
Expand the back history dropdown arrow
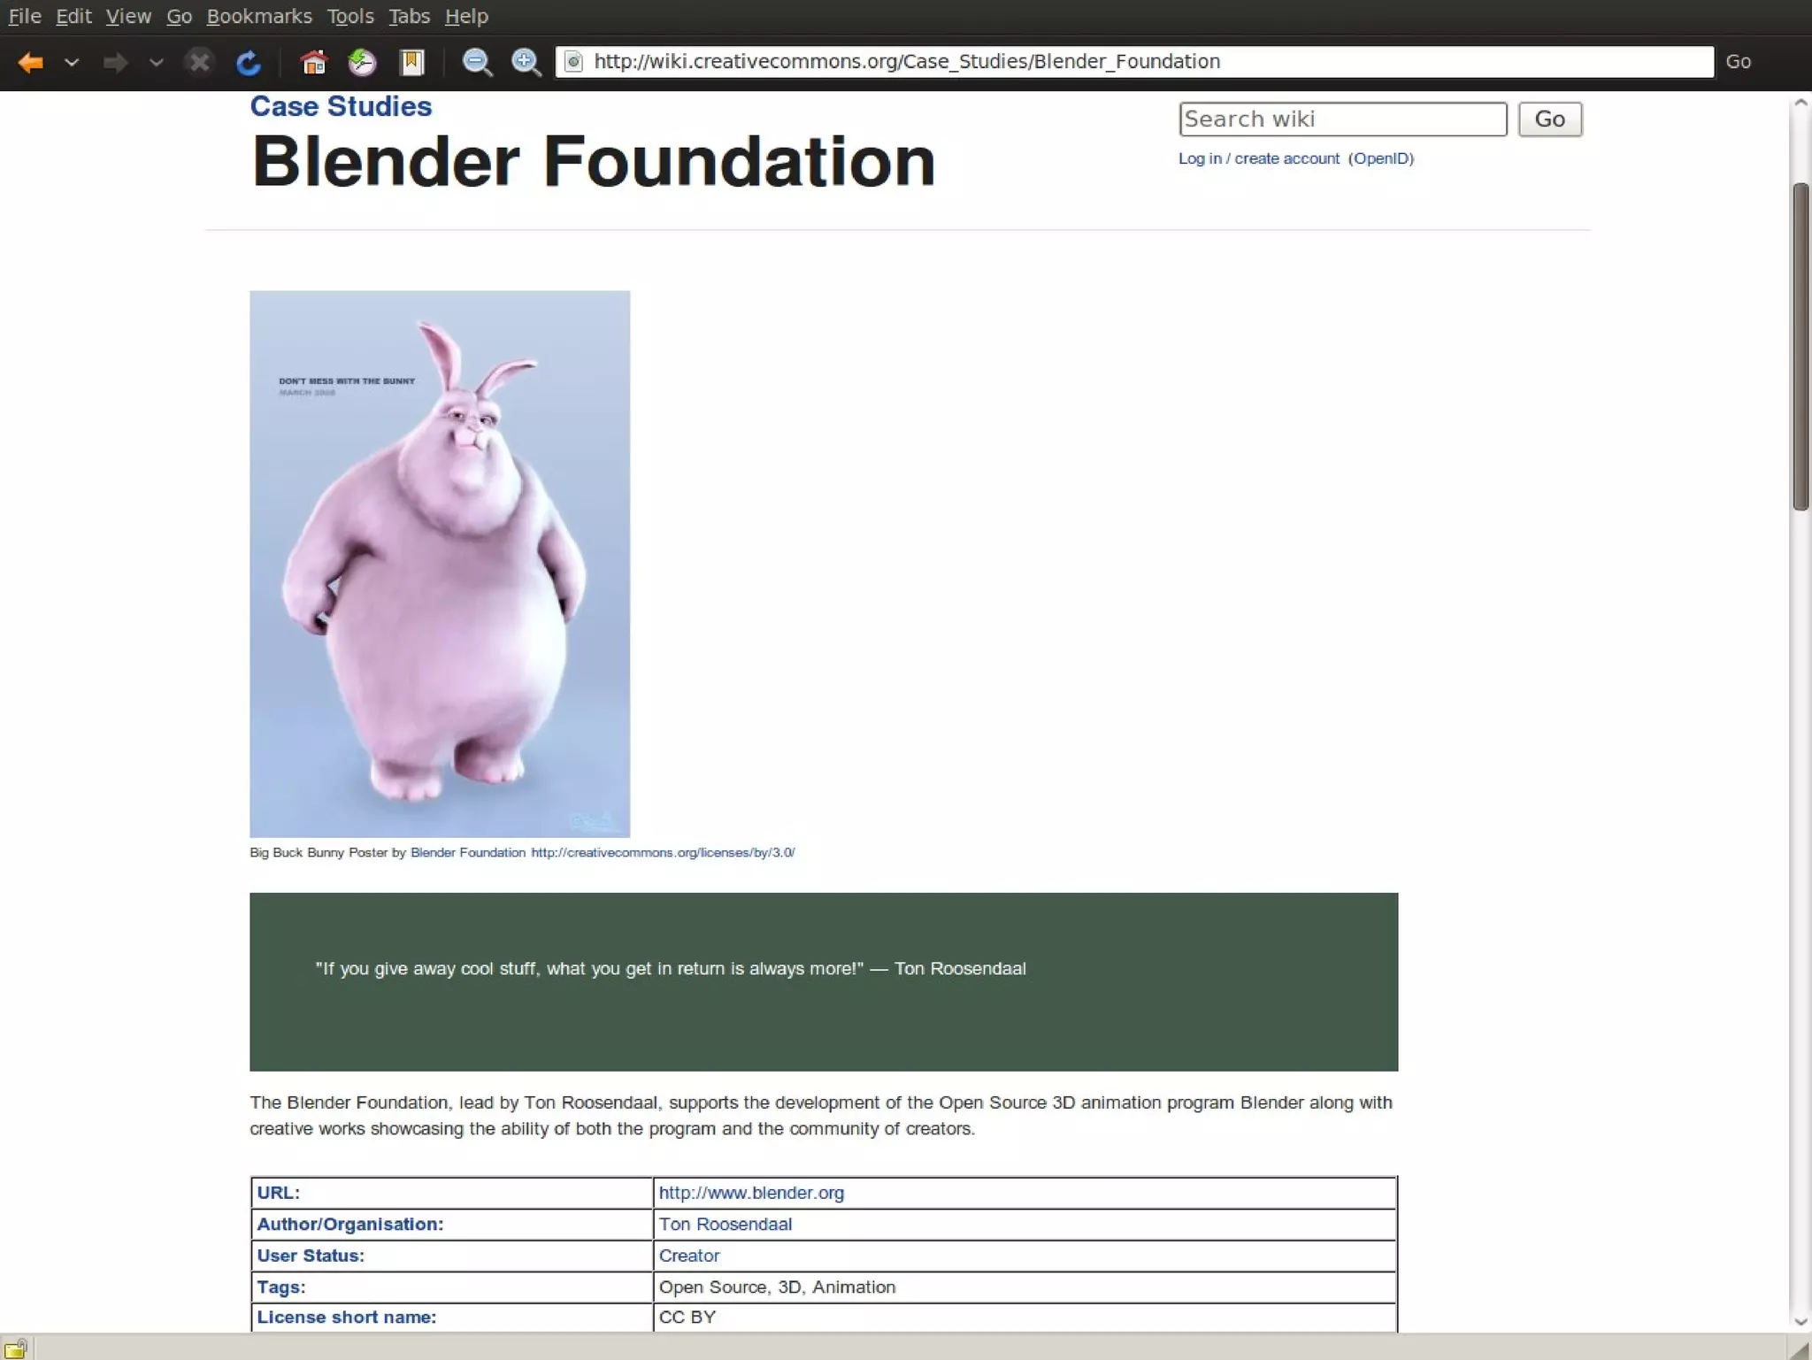[72, 62]
